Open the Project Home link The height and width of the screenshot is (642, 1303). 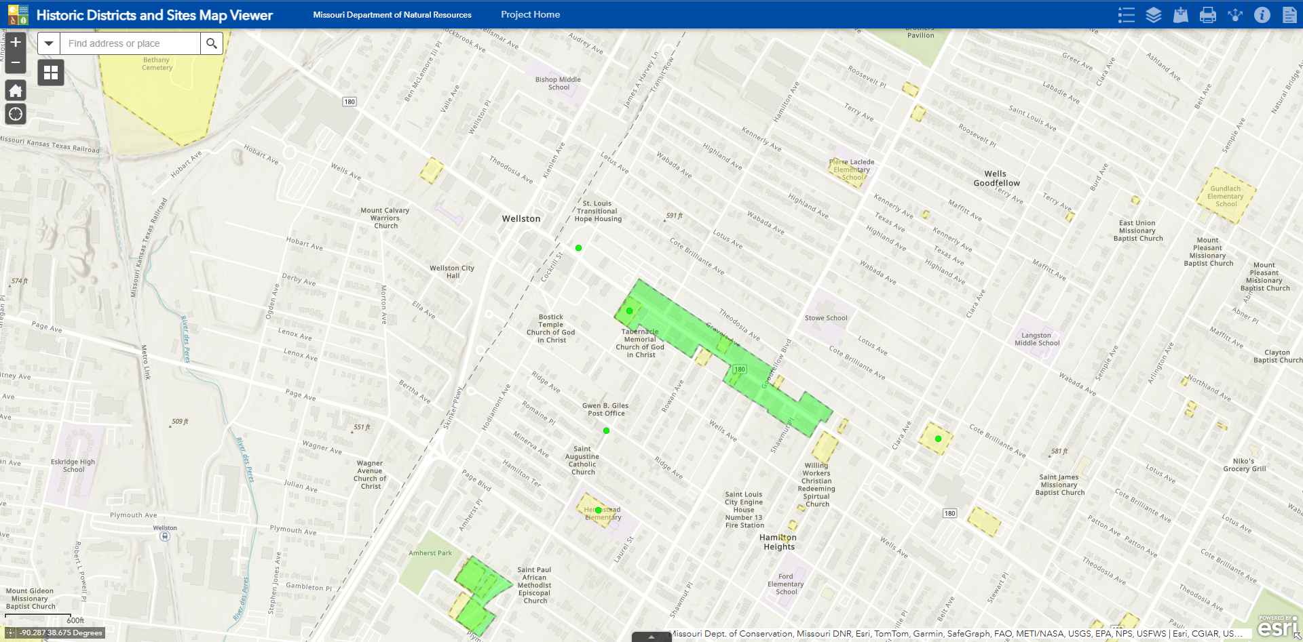tap(530, 14)
